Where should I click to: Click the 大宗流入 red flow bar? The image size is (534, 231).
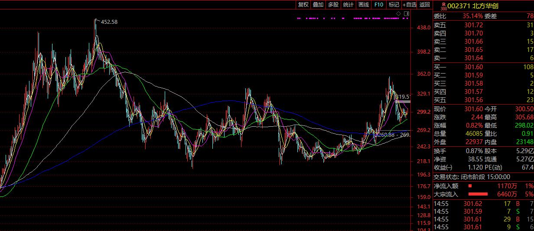pyautogui.click(x=476, y=194)
